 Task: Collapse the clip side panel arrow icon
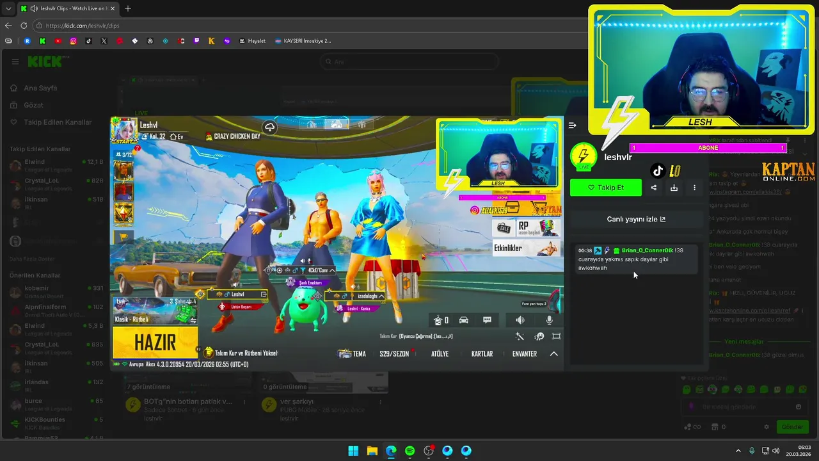(572, 125)
